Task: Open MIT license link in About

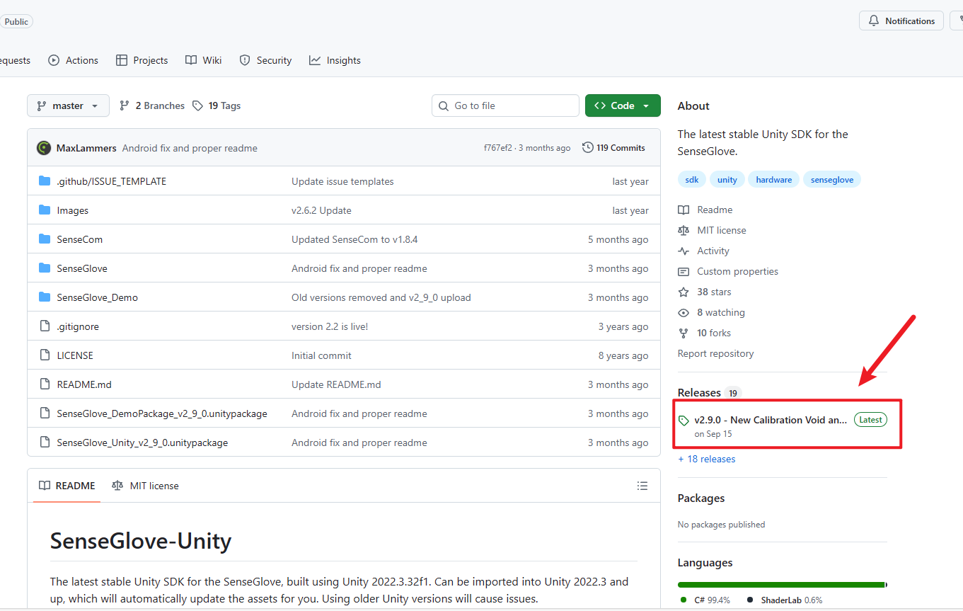Action: tap(712, 230)
